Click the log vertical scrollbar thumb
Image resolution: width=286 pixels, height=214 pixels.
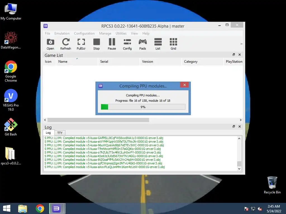(239, 164)
